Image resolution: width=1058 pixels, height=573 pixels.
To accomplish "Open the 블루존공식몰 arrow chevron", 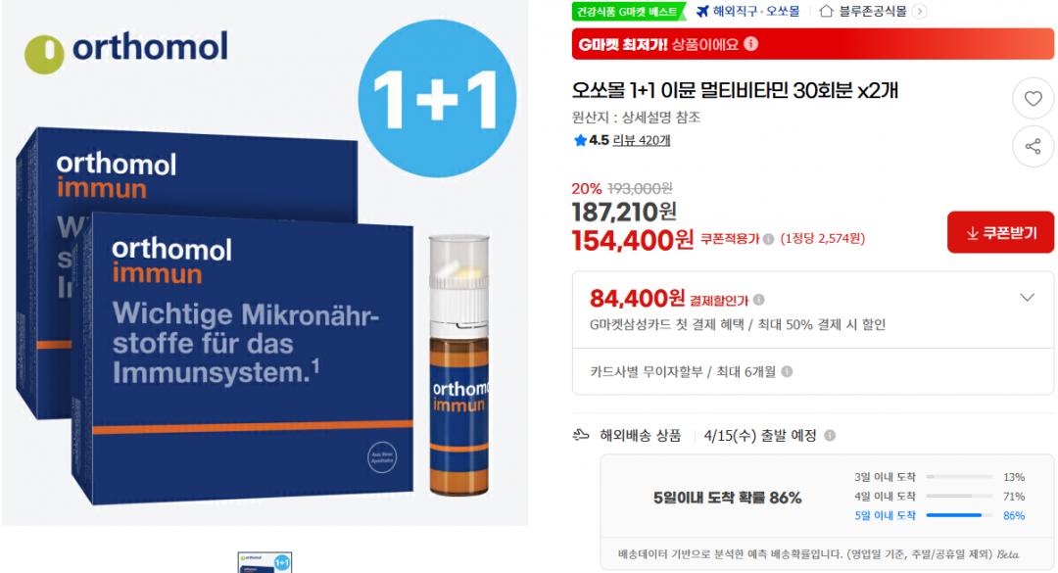I will 919,11.
